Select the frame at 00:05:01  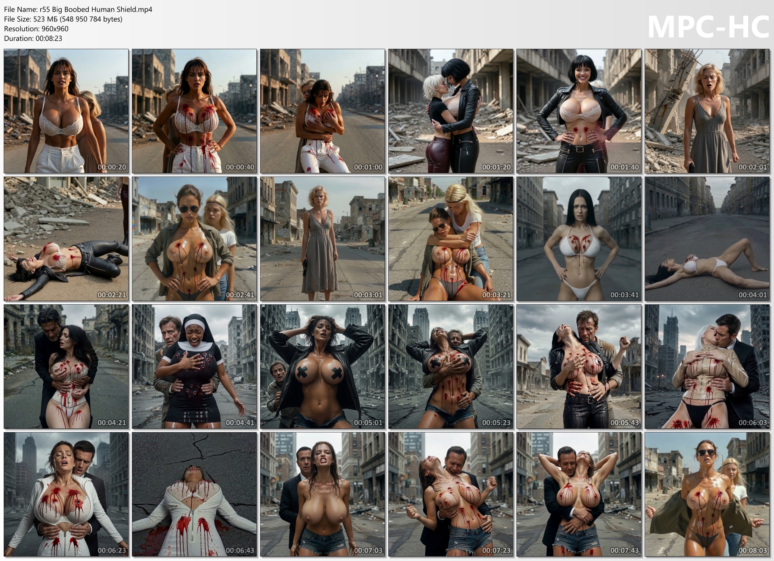(x=322, y=367)
